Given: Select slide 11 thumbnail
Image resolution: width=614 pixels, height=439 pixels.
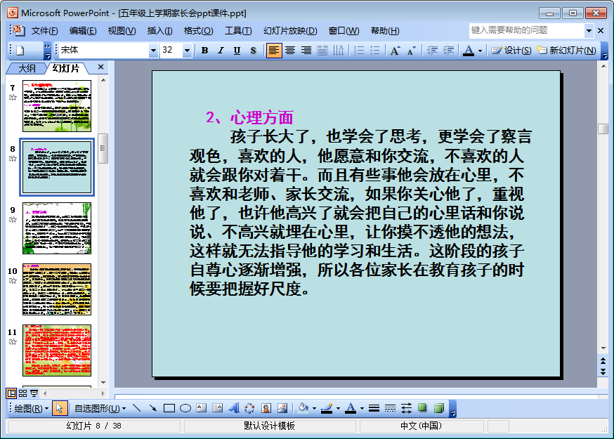Looking at the screenshot, I should click(x=57, y=350).
